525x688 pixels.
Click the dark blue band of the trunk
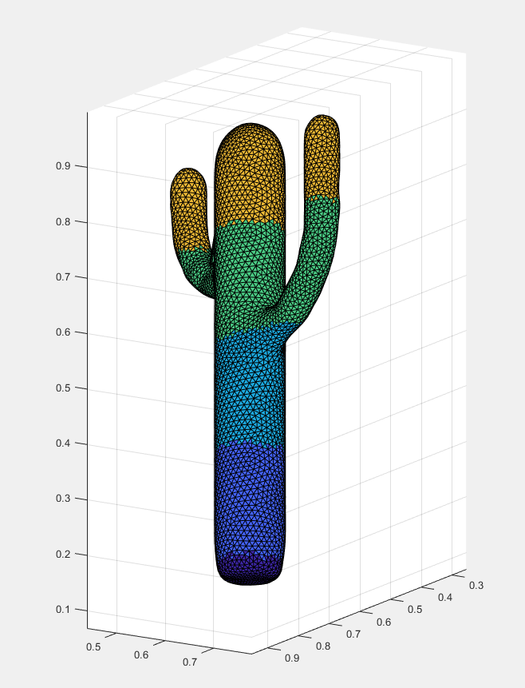pyautogui.click(x=250, y=500)
